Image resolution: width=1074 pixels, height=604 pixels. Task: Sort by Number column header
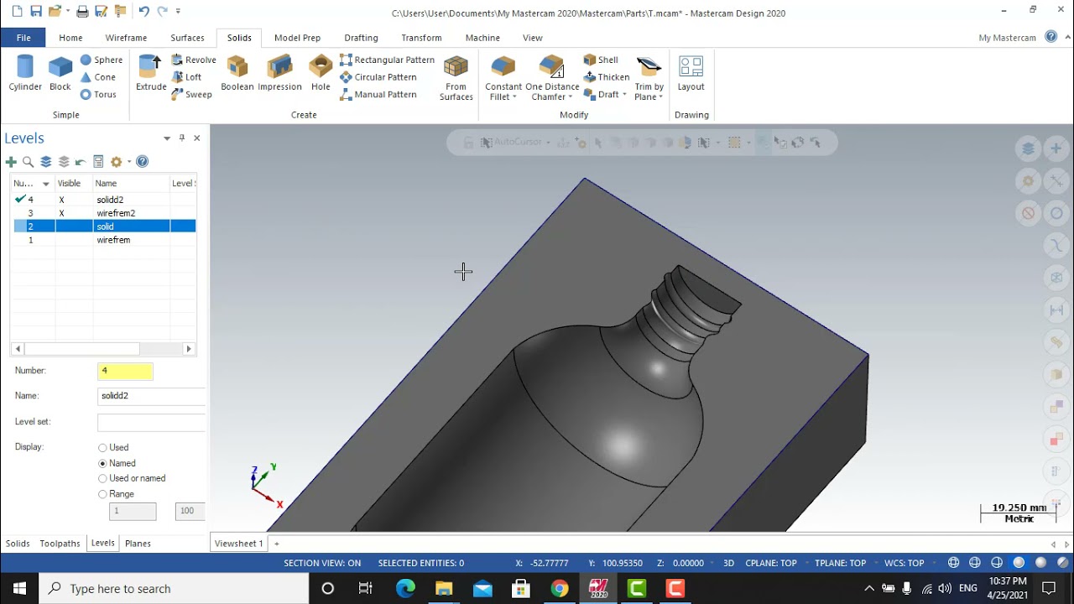coord(31,183)
